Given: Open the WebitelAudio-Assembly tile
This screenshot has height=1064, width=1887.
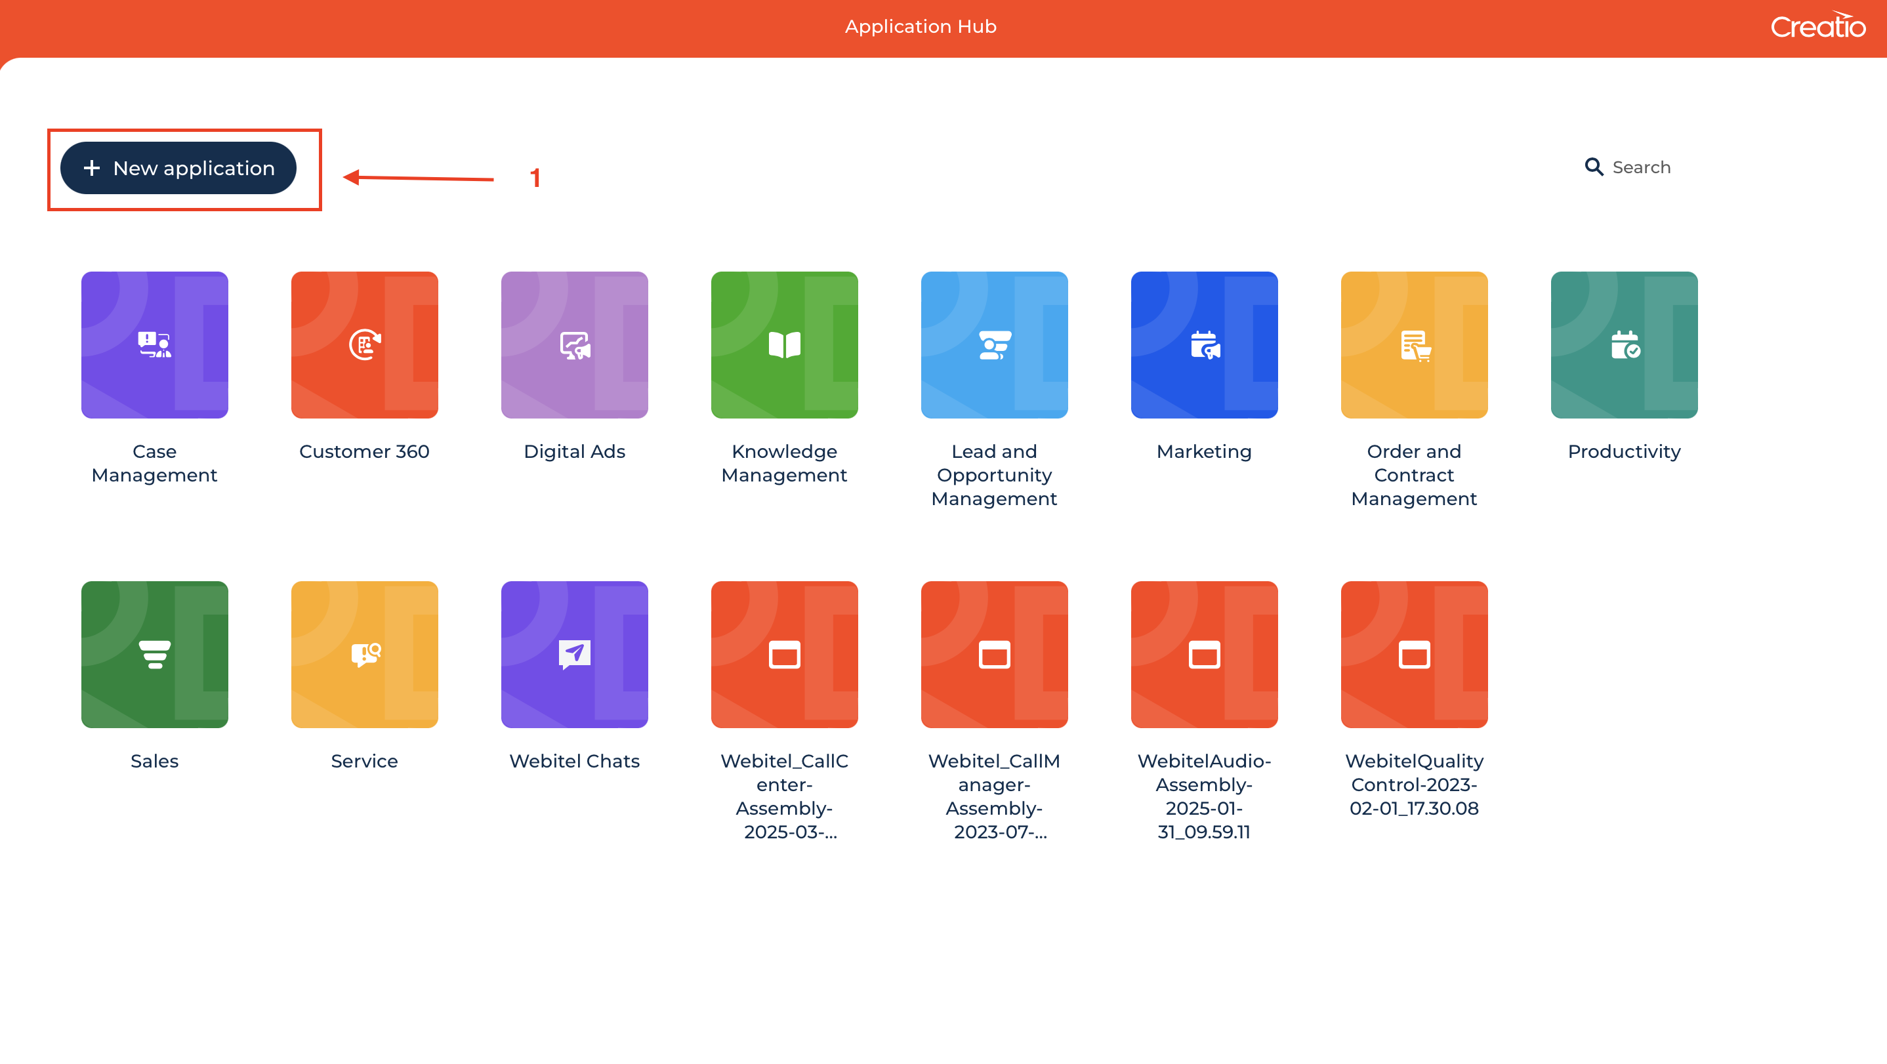Looking at the screenshot, I should (1204, 655).
